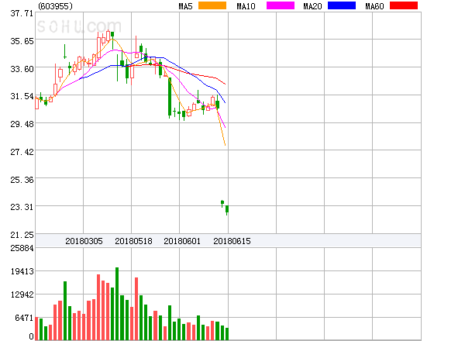This screenshot has width=465, height=341.
Task: Select the MA60 legend label
Action: 374,6
